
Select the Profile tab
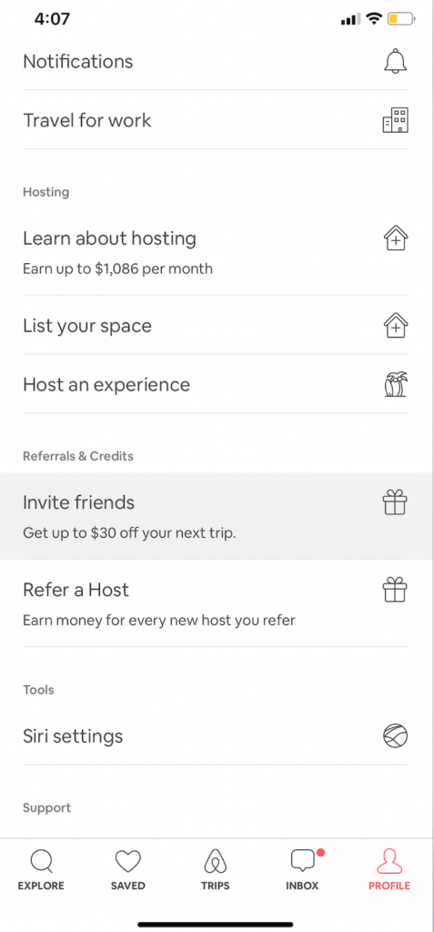click(x=389, y=869)
